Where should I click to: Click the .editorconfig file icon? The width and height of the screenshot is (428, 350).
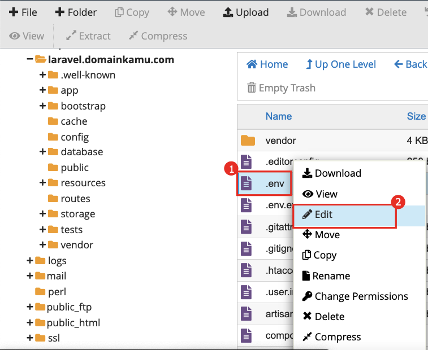click(x=246, y=161)
